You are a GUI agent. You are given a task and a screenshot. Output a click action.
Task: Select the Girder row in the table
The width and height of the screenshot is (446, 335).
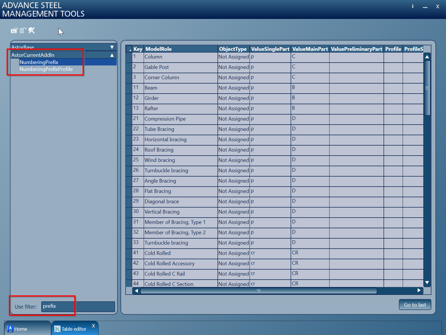pos(172,98)
